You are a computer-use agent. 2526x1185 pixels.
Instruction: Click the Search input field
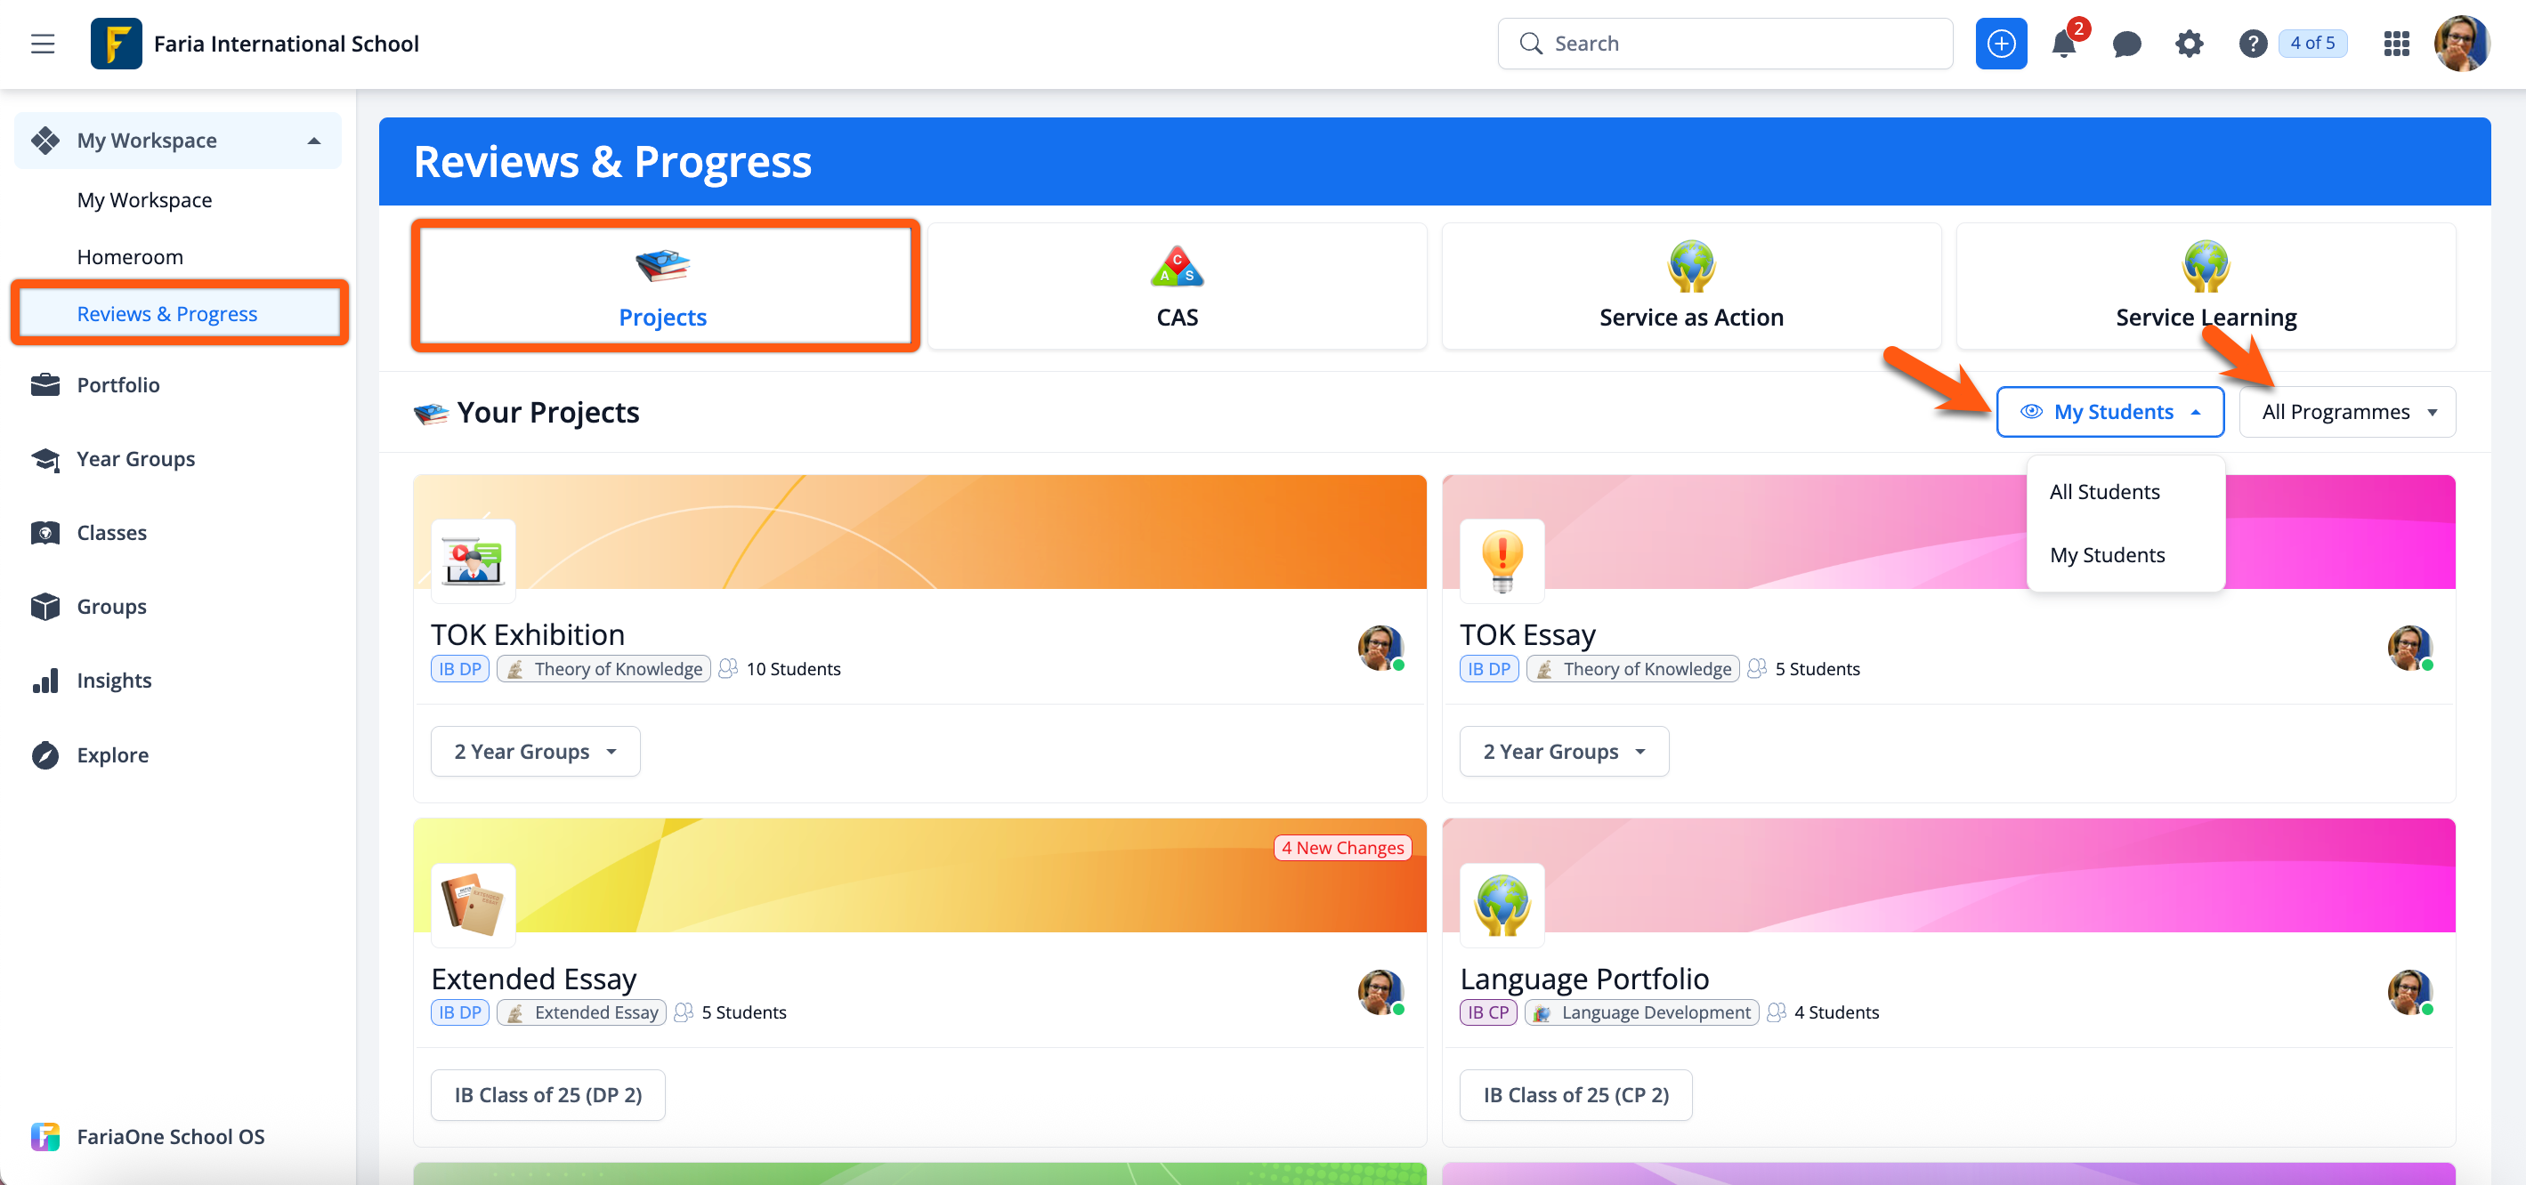tap(1726, 43)
